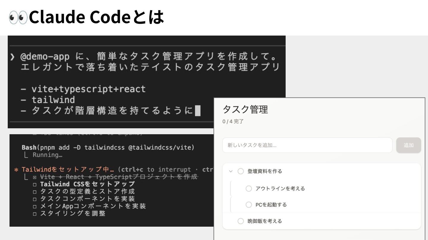Viewport: 428px width, 240px height.
Task: Click the orange asterisk spinner icon
Action: pyautogui.click(x=16, y=170)
